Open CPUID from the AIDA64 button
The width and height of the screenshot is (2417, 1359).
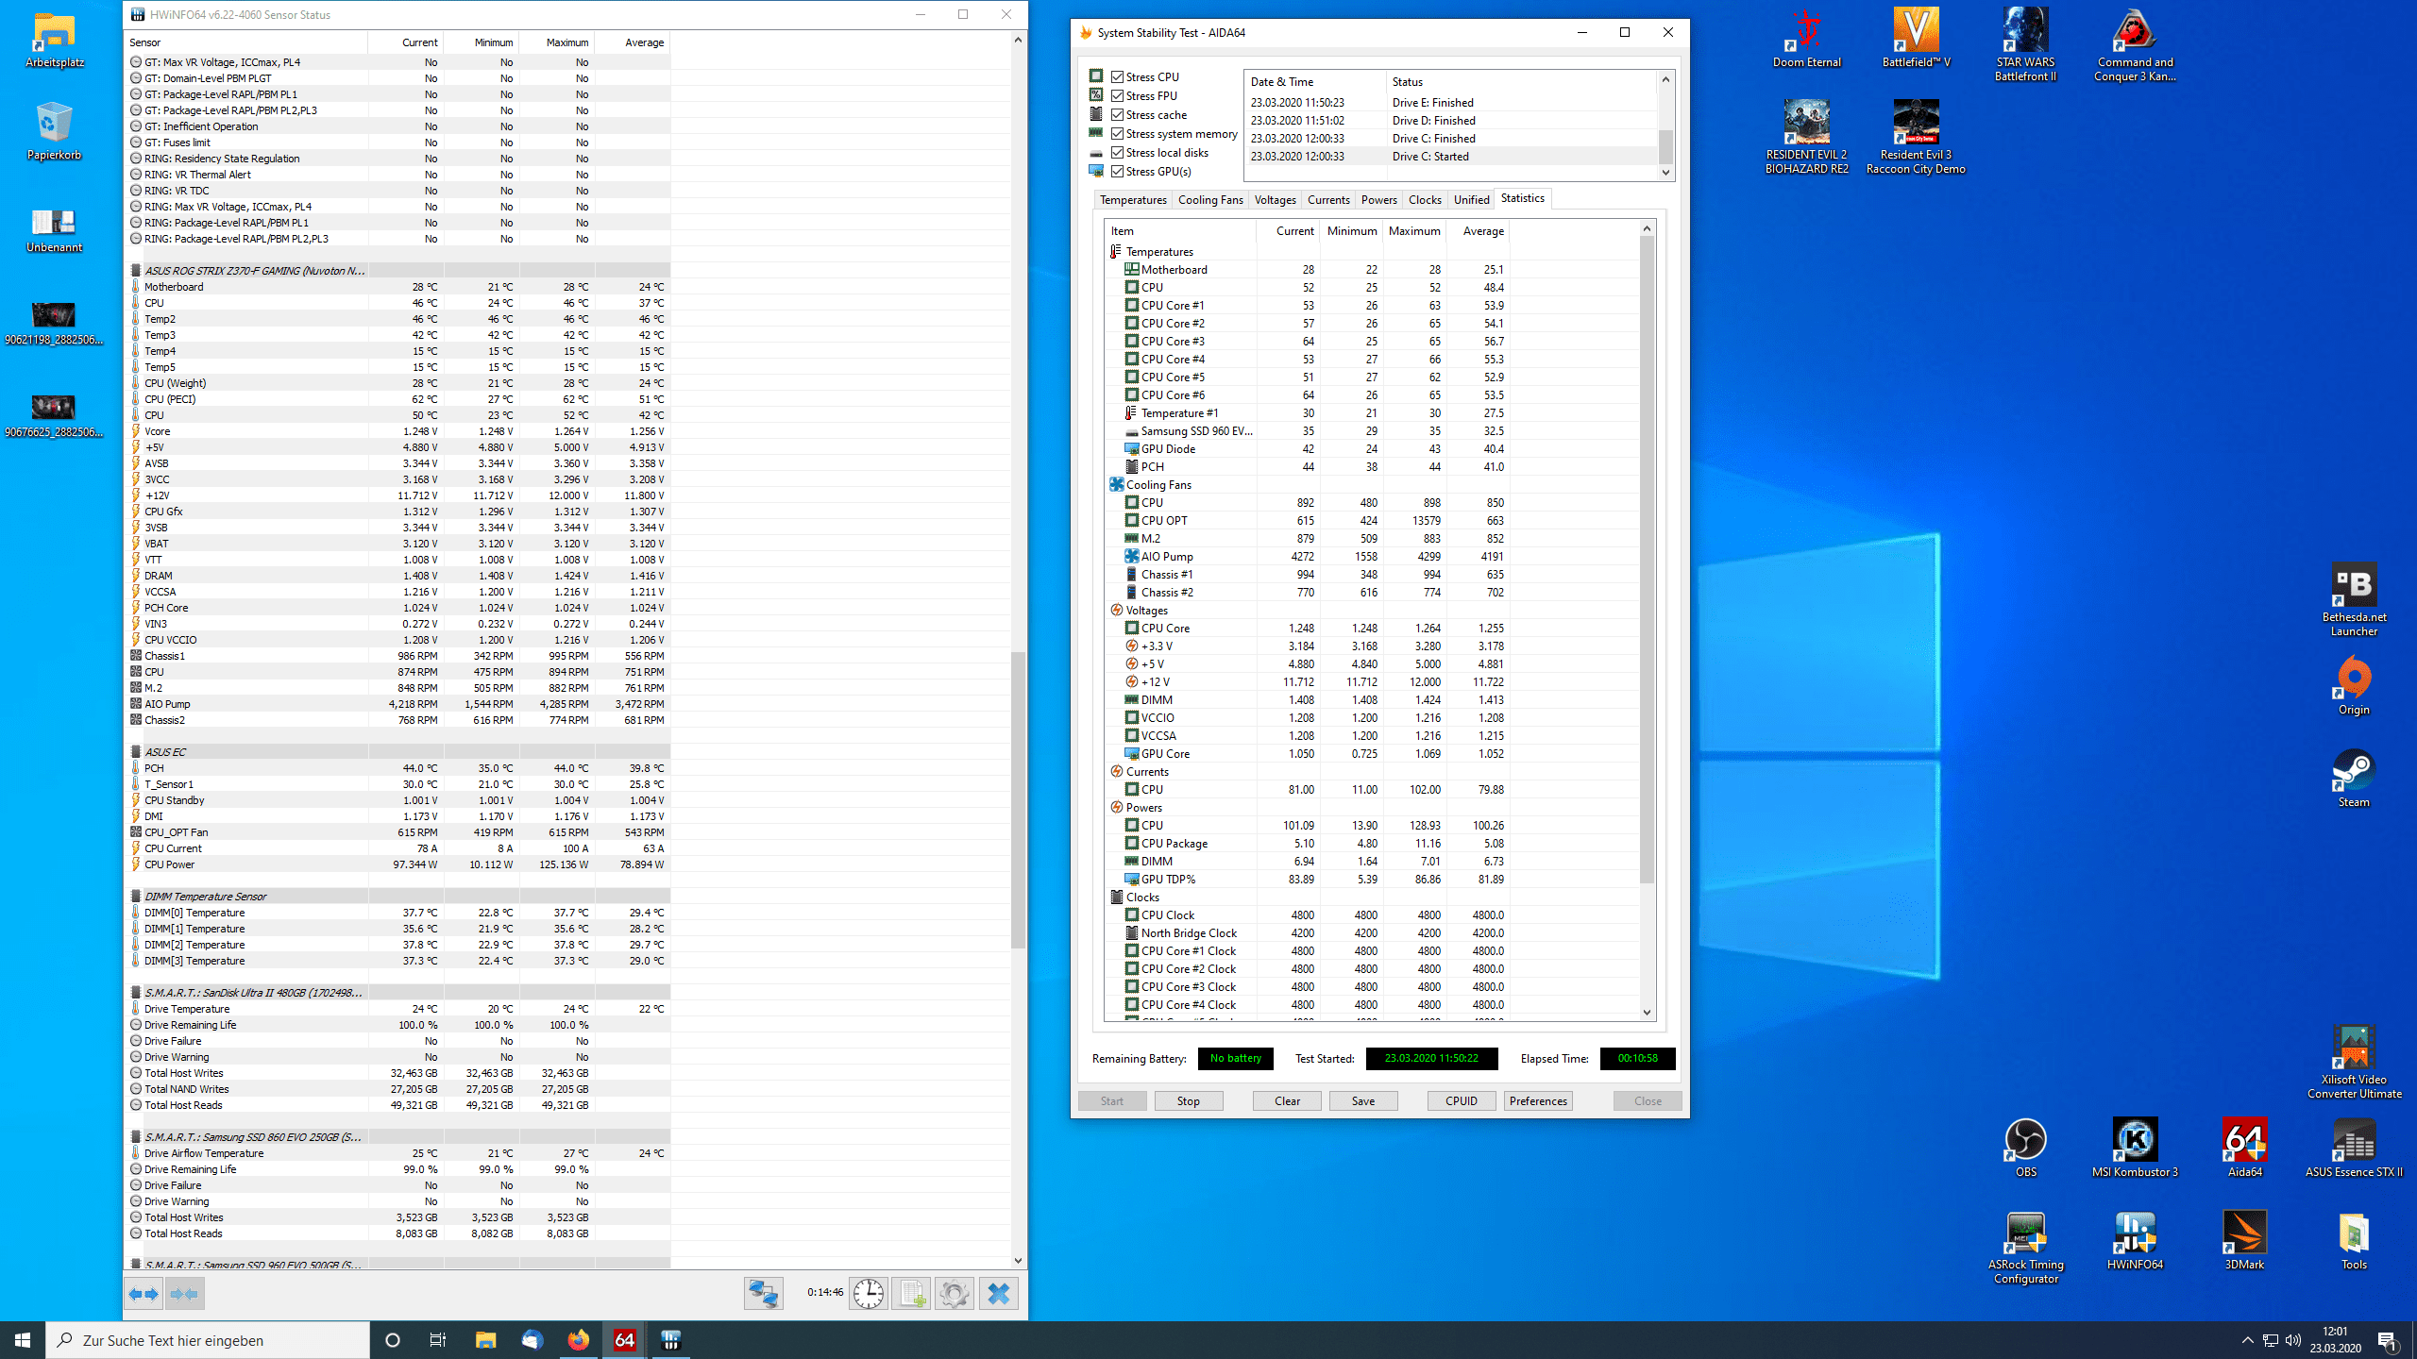(1462, 1100)
